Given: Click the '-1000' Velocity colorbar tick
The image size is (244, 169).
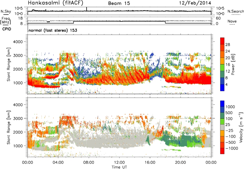Looking at the screenshot, I should coord(232,148).
